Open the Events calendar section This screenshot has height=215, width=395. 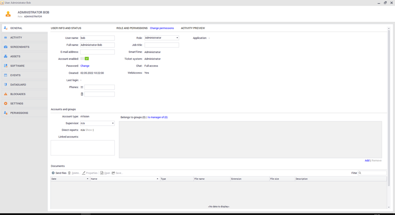point(15,75)
